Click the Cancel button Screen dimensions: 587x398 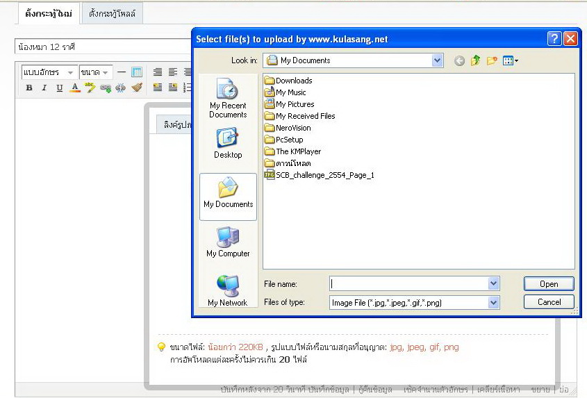(x=549, y=301)
